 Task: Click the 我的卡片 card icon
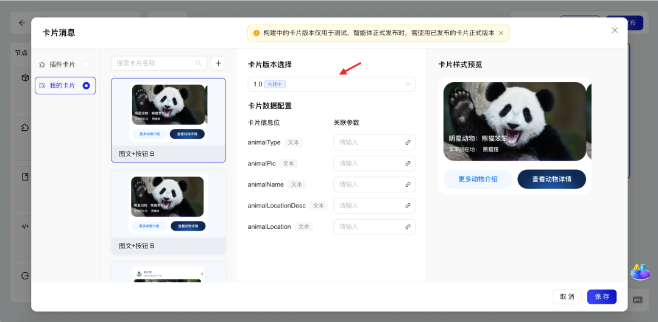click(x=42, y=86)
